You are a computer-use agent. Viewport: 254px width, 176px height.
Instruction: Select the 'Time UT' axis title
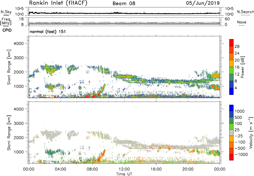[124, 174]
